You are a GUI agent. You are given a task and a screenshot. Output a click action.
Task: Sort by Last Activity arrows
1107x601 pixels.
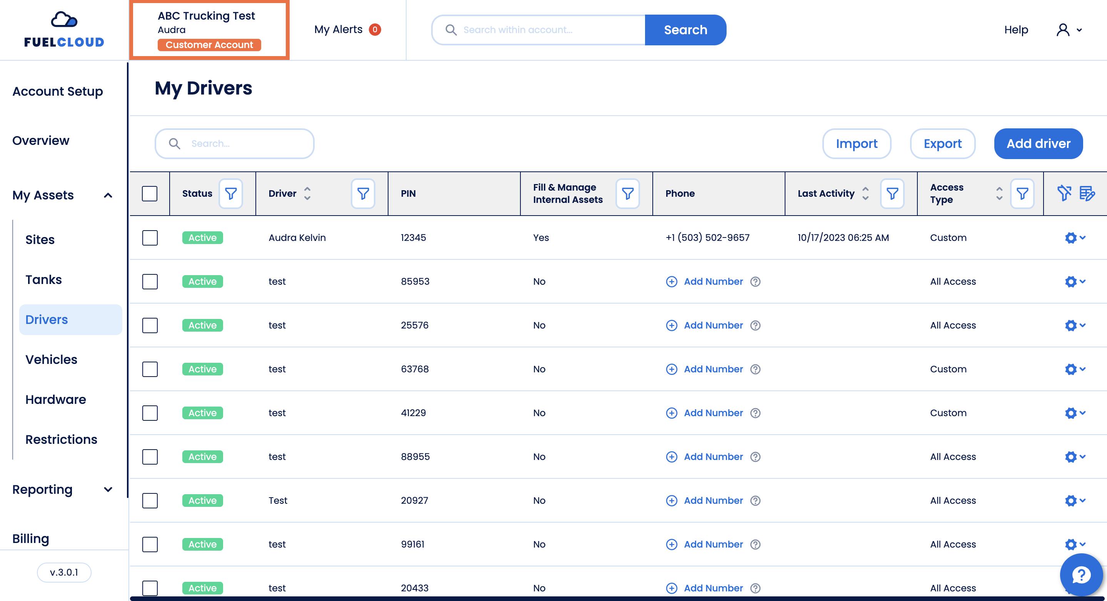pos(865,194)
